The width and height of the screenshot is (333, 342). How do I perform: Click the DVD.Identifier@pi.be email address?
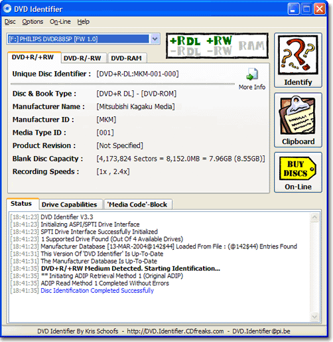[x=261, y=331]
